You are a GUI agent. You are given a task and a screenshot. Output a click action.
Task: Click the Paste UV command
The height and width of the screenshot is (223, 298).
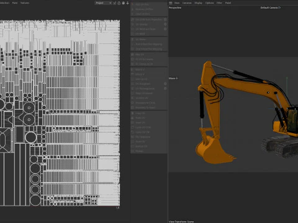140,118
